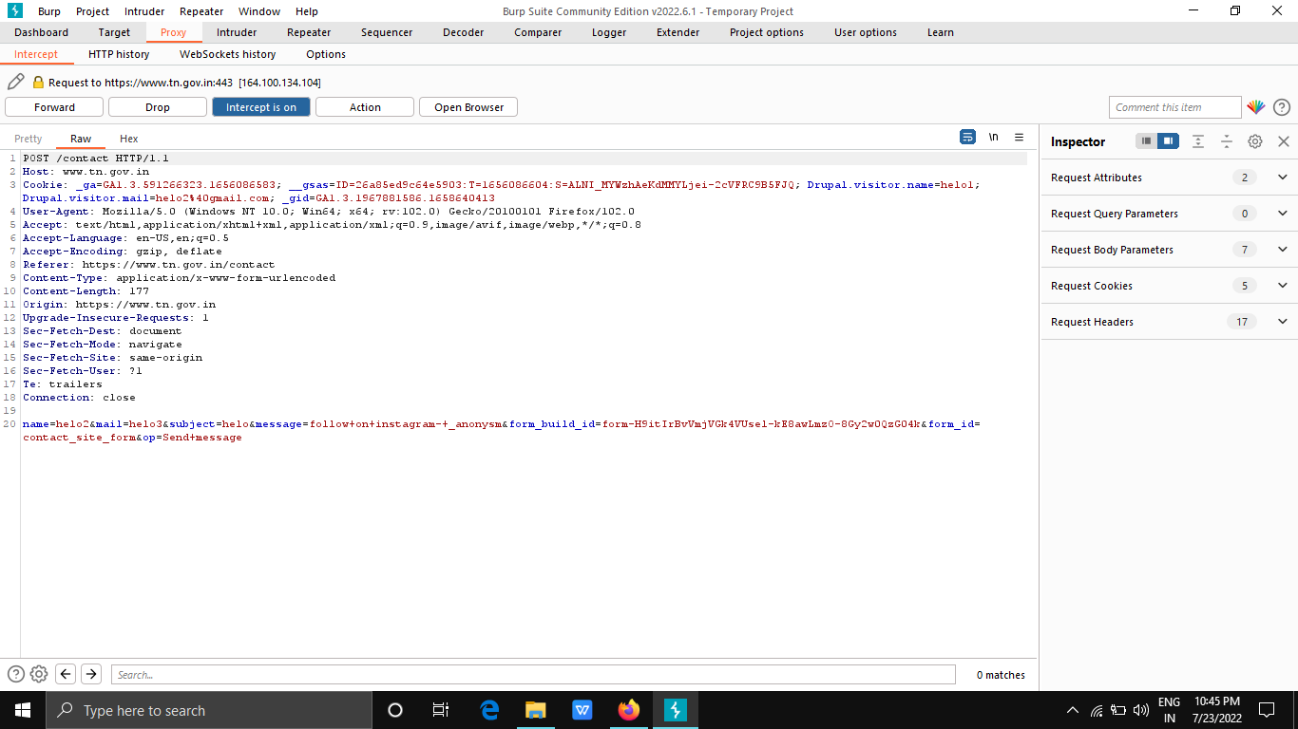
Task: Collapse all Inspector sections
Action: pos(1227,141)
